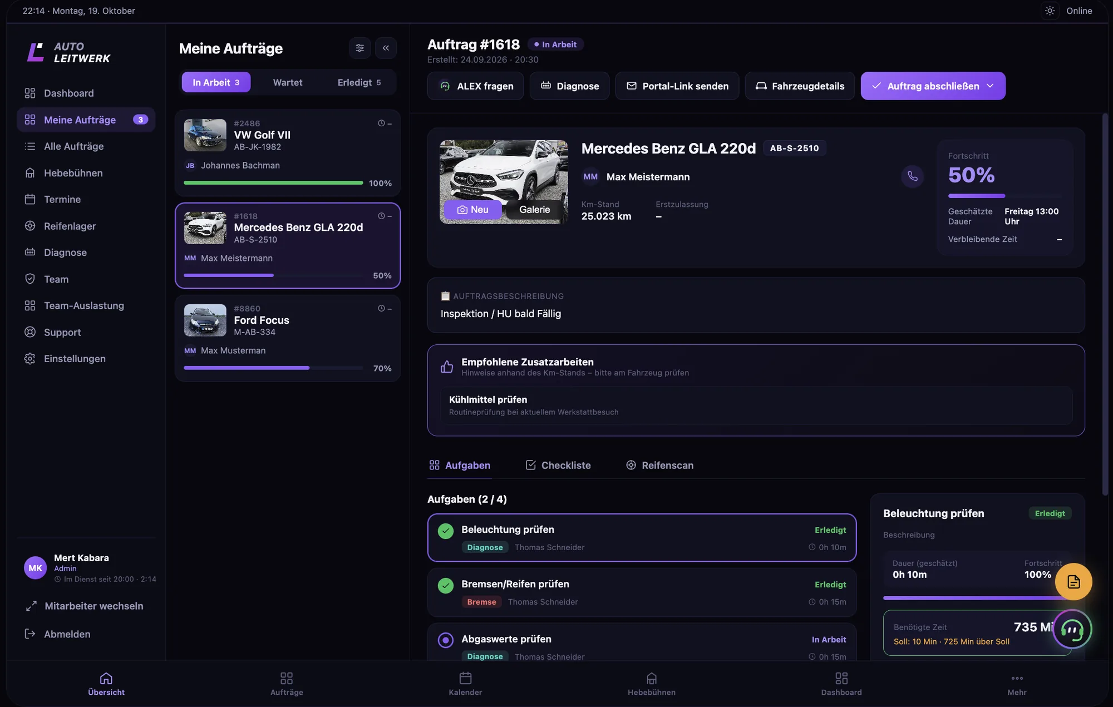The width and height of the screenshot is (1113, 707).
Task: Toggle the light/dark theme sun icon
Action: click(x=1050, y=11)
